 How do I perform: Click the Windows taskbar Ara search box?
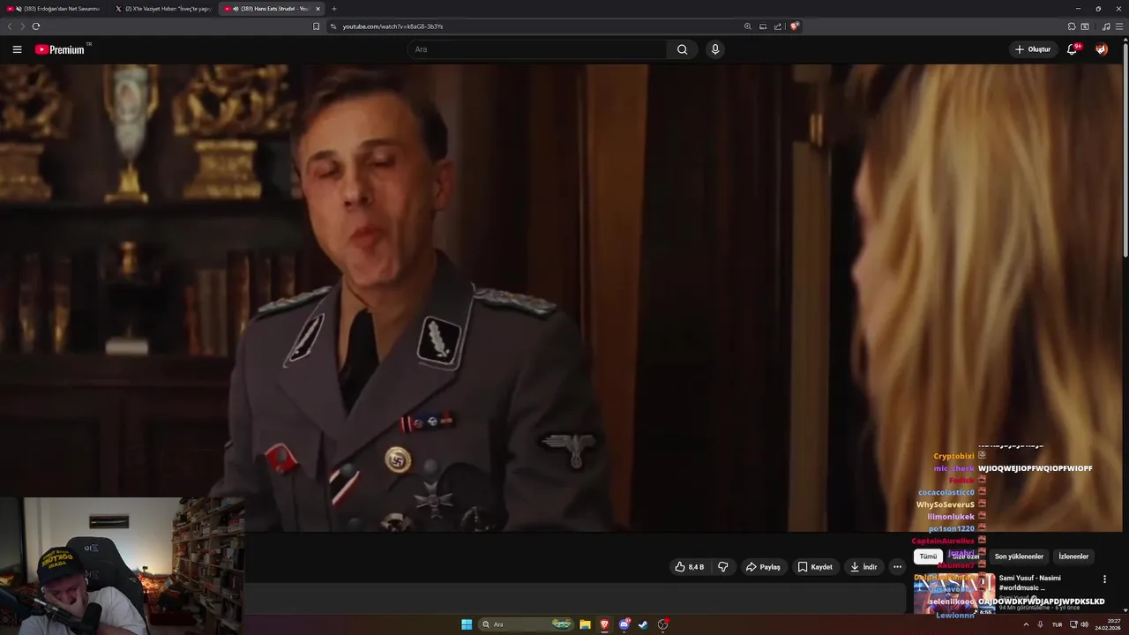tap(527, 624)
